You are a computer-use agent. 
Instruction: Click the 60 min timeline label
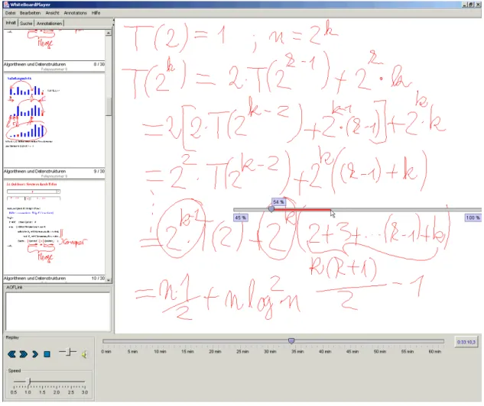[x=434, y=352]
